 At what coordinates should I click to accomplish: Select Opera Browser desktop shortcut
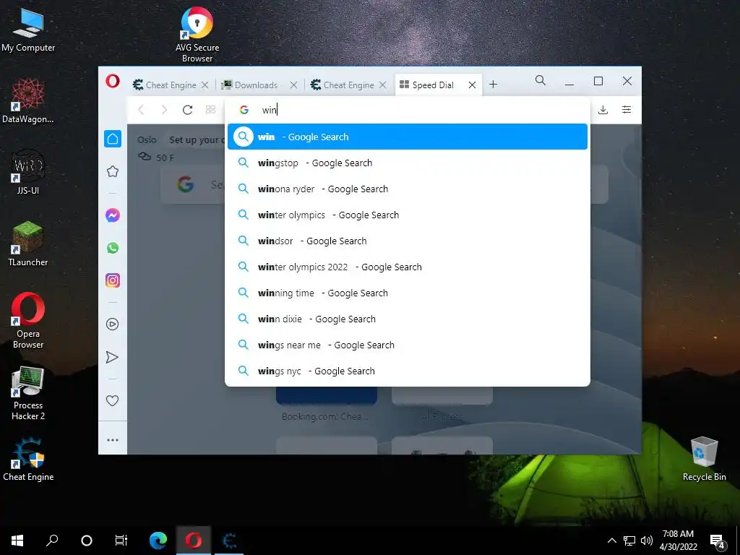(x=28, y=320)
